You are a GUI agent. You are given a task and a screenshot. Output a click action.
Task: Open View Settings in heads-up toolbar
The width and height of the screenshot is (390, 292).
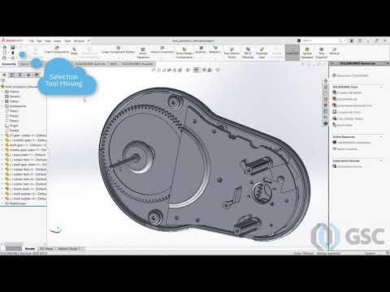[218, 70]
